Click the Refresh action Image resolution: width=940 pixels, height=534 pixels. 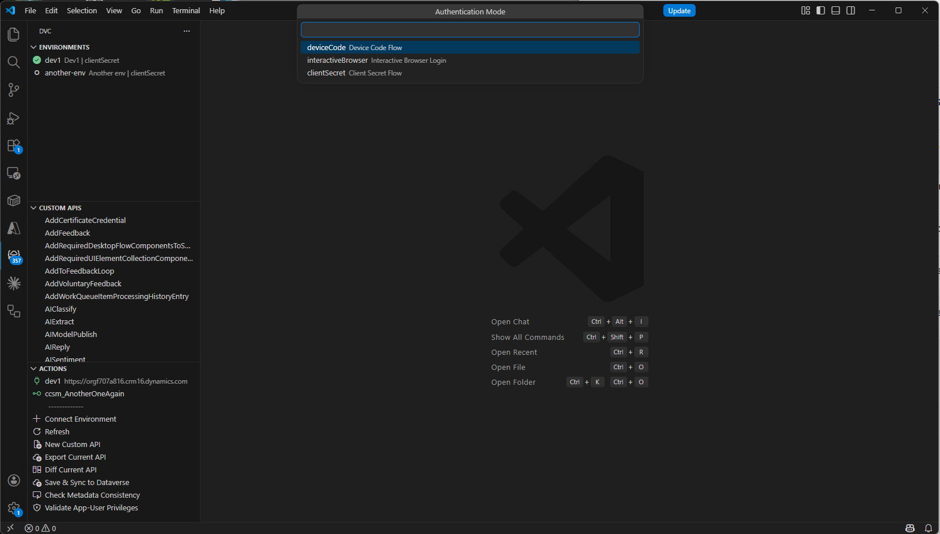click(114, 432)
